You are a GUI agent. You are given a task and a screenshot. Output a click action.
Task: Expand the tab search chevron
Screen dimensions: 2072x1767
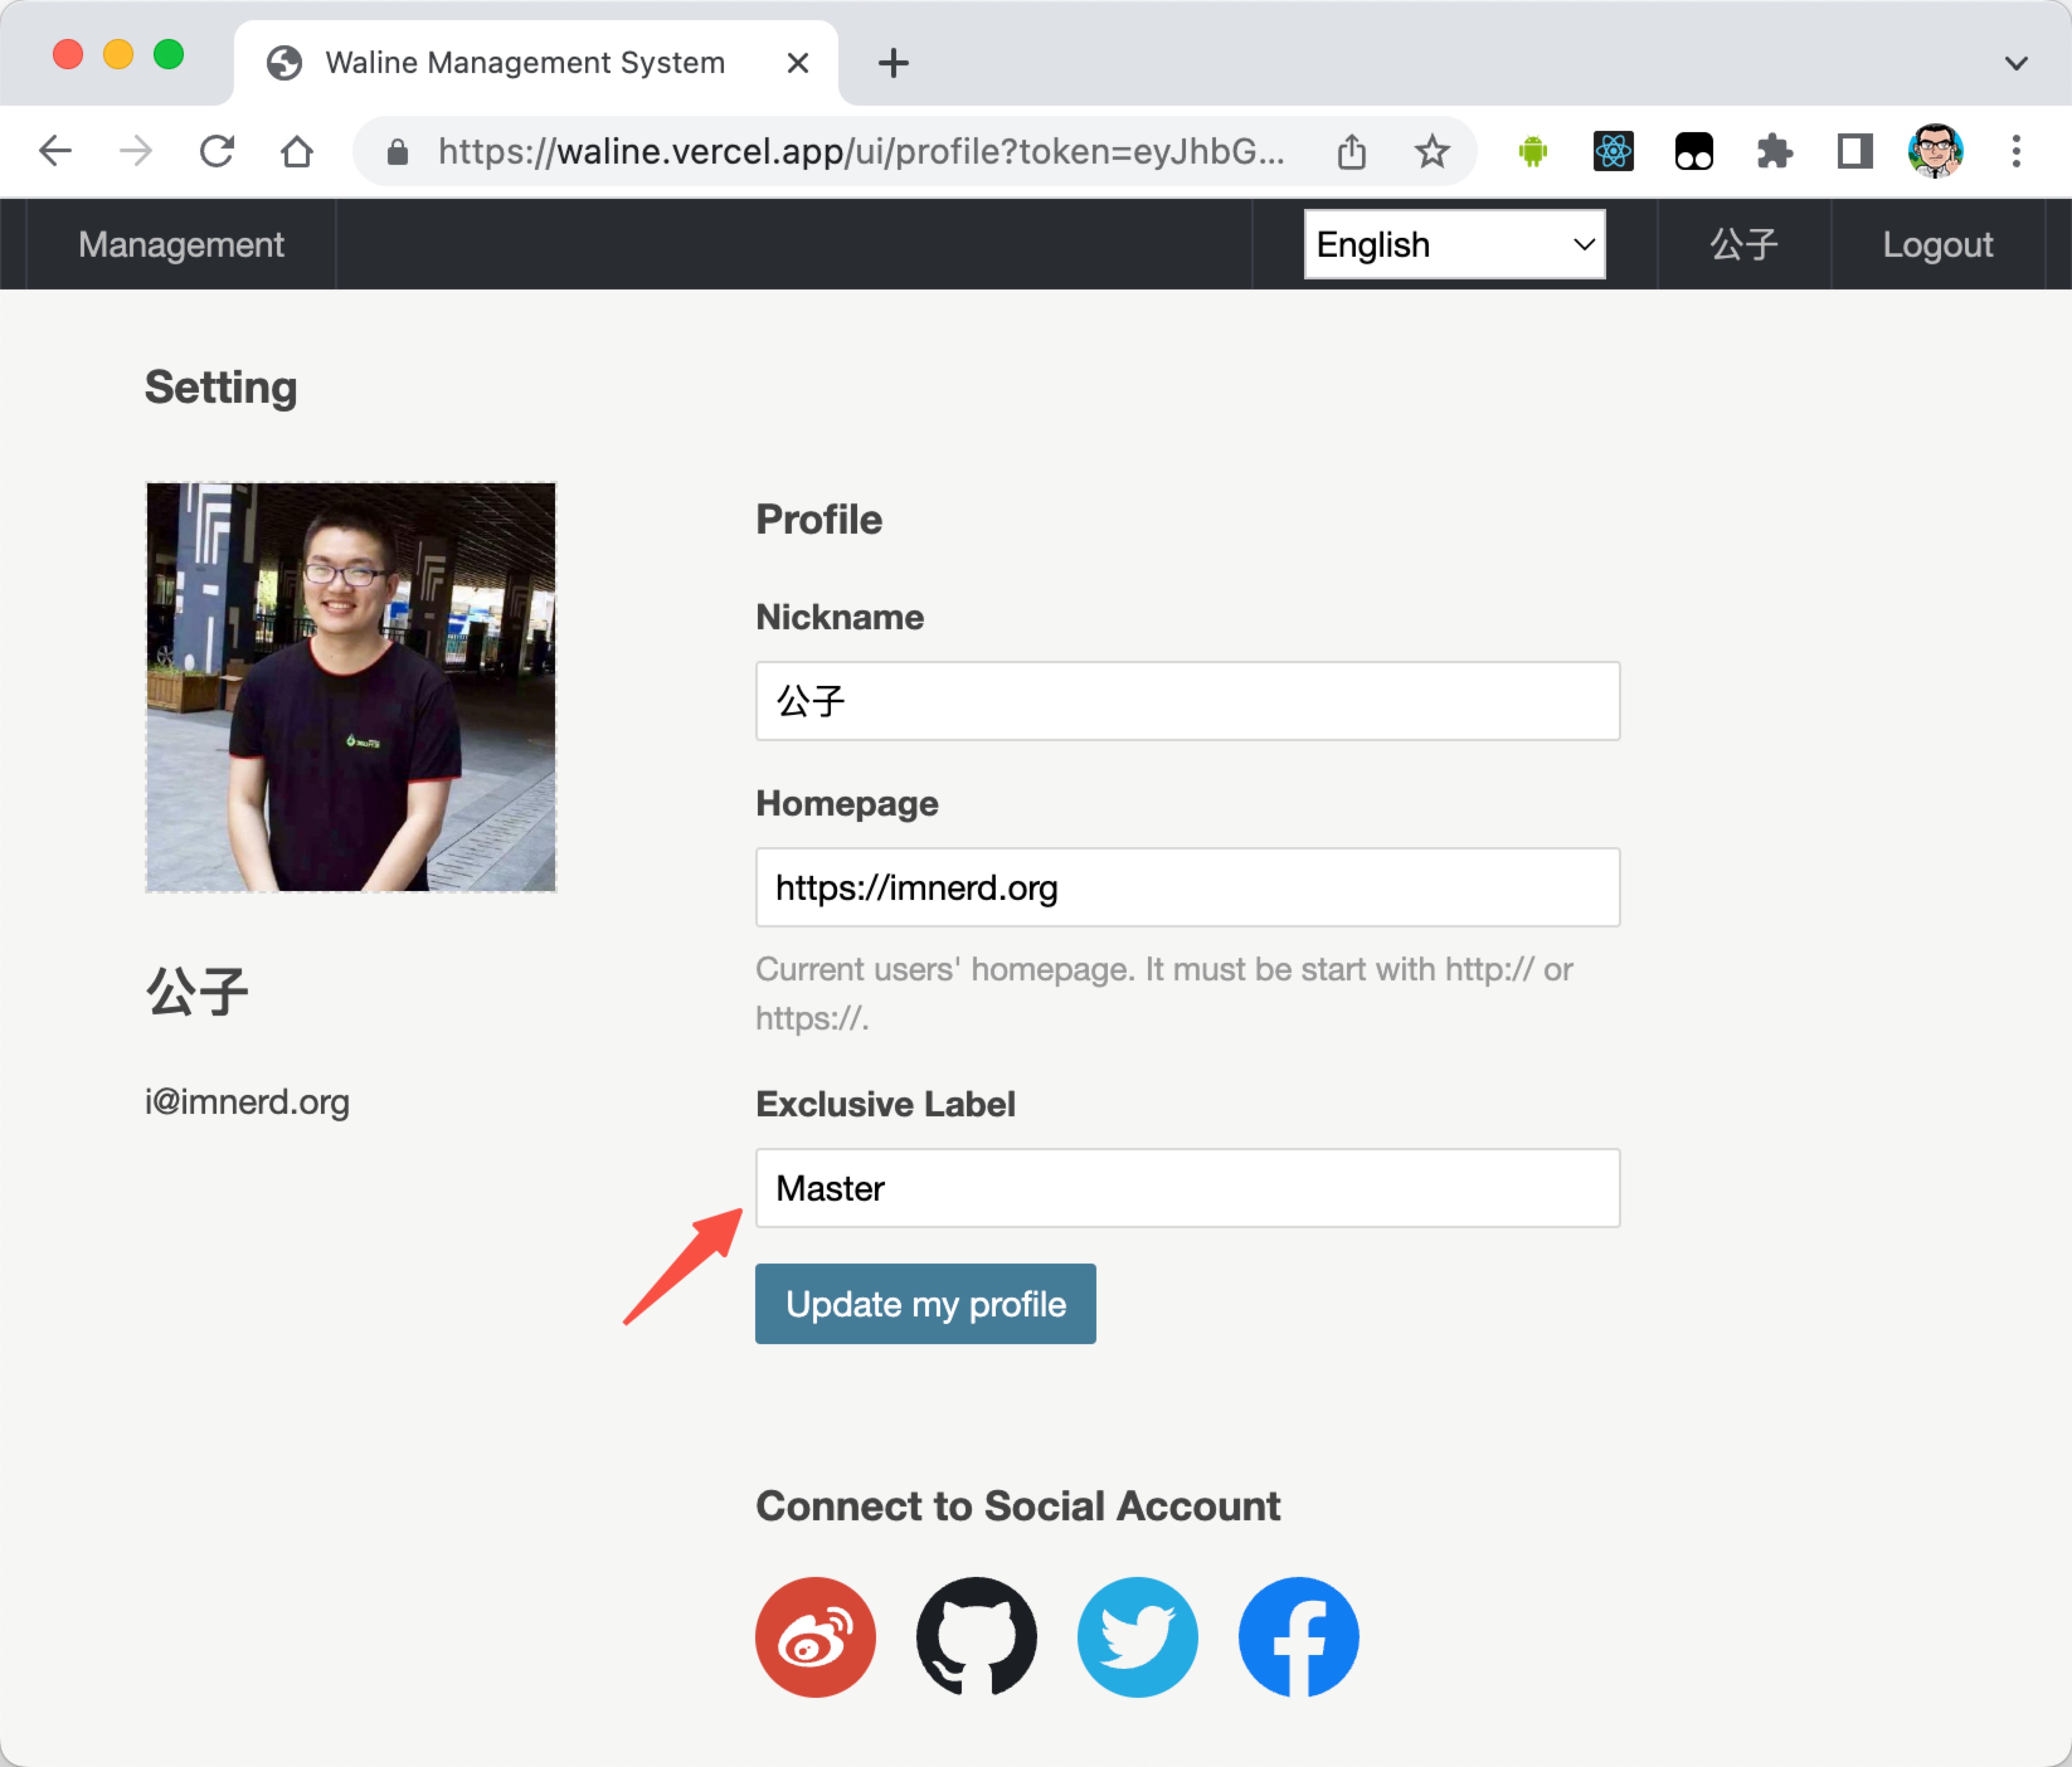click(x=2016, y=63)
